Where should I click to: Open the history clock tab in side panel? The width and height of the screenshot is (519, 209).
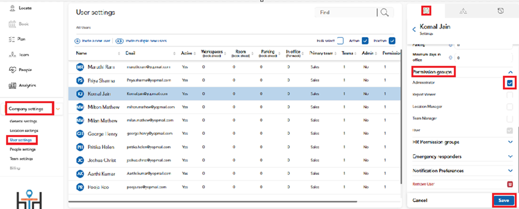click(500, 11)
